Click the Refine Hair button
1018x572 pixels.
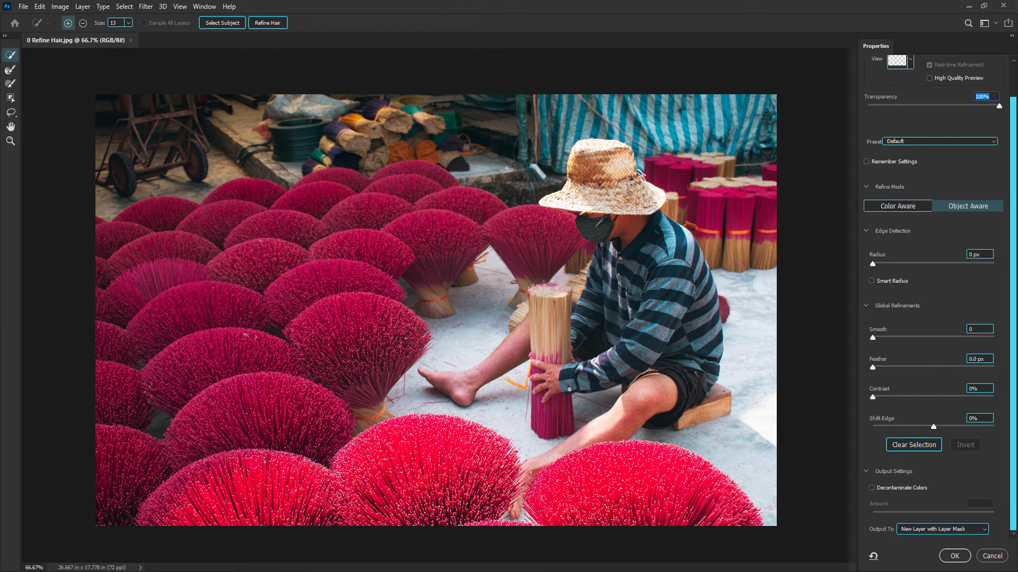click(267, 23)
